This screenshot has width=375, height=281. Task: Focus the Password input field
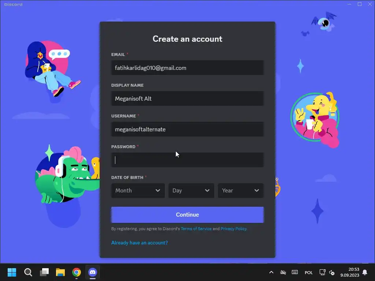point(187,160)
